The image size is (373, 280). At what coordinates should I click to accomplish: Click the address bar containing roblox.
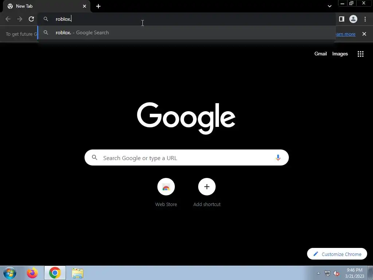186,19
